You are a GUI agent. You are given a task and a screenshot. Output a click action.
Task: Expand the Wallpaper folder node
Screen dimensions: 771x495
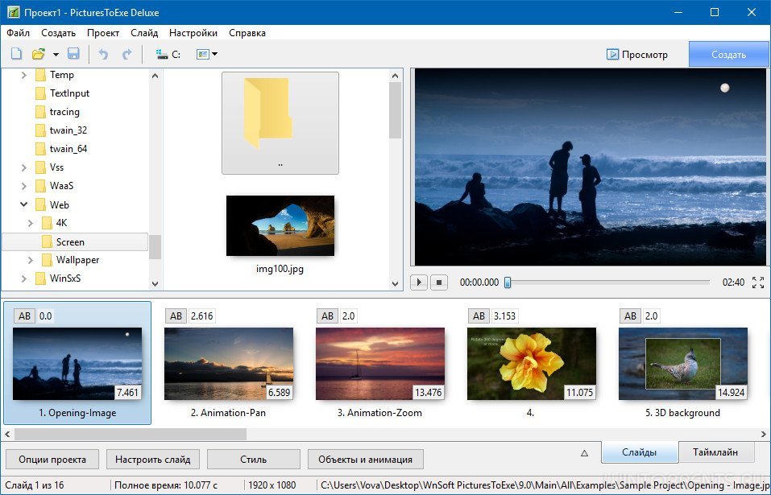pos(31,260)
